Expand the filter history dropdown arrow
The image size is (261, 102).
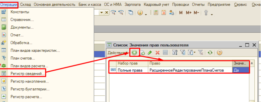[x=195, y=53]
